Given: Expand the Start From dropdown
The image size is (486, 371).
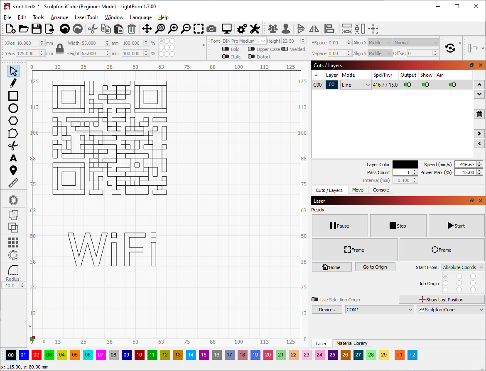Looking at the screenshot, I should click(463, 267).
